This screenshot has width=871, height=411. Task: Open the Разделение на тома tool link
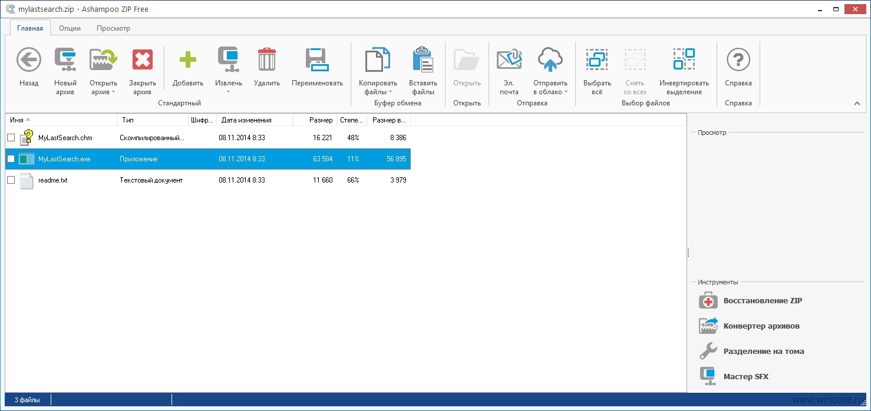[x=764, y=352]
